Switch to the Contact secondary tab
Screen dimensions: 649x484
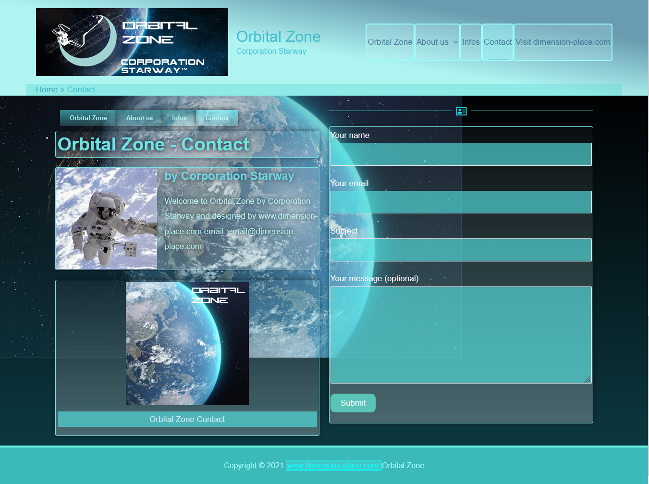(217, 118)
